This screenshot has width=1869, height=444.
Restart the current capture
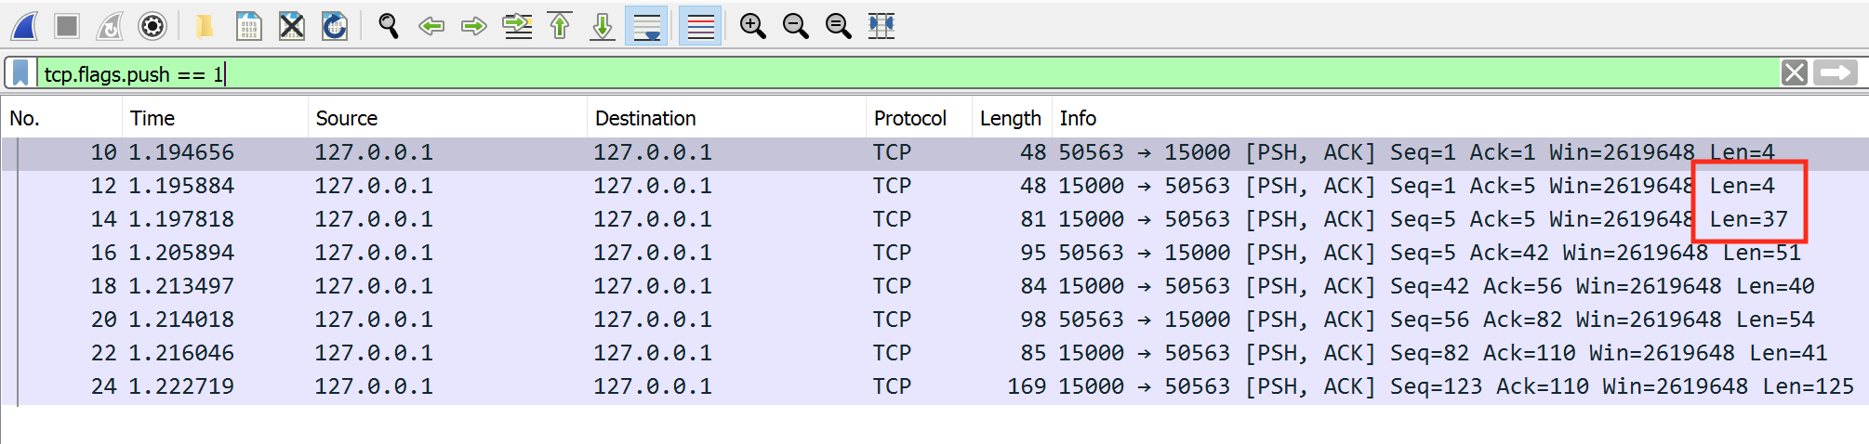[x=110, y=26]
